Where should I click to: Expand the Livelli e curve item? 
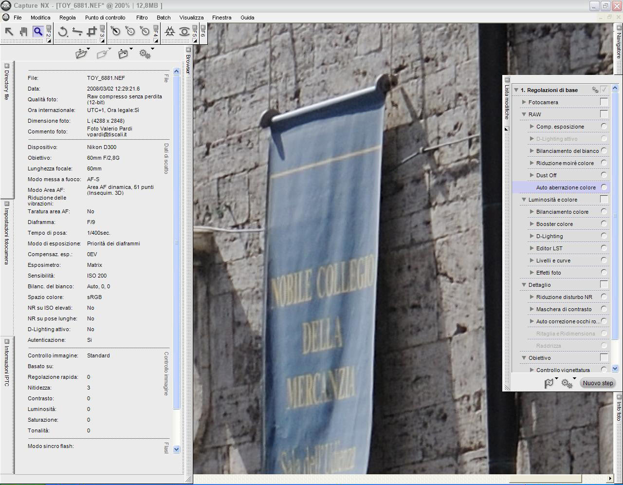coord(532,261)
